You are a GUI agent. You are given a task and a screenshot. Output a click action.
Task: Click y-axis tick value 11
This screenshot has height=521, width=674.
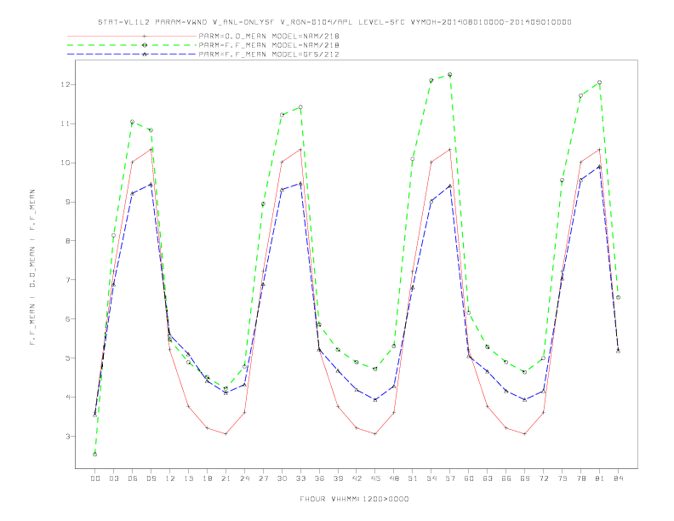pyautogui.click(x=65, y=123)
